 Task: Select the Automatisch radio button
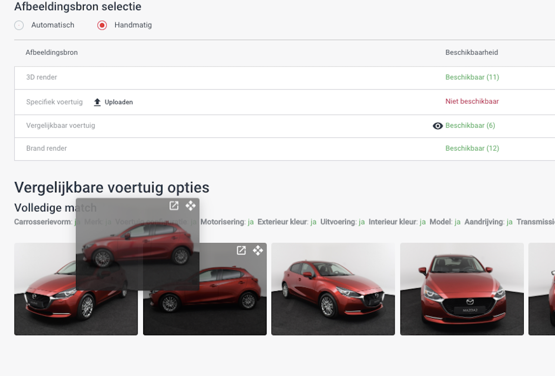click(19, 25)
